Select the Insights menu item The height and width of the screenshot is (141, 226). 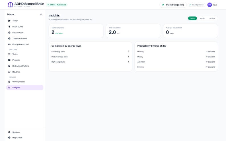point(25,88)
